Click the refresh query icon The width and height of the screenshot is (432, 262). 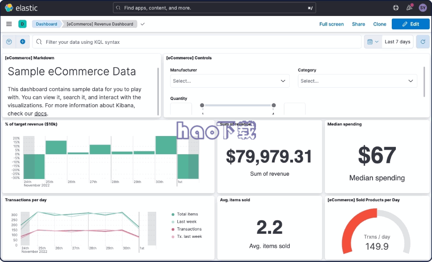(x=422, y=42)
